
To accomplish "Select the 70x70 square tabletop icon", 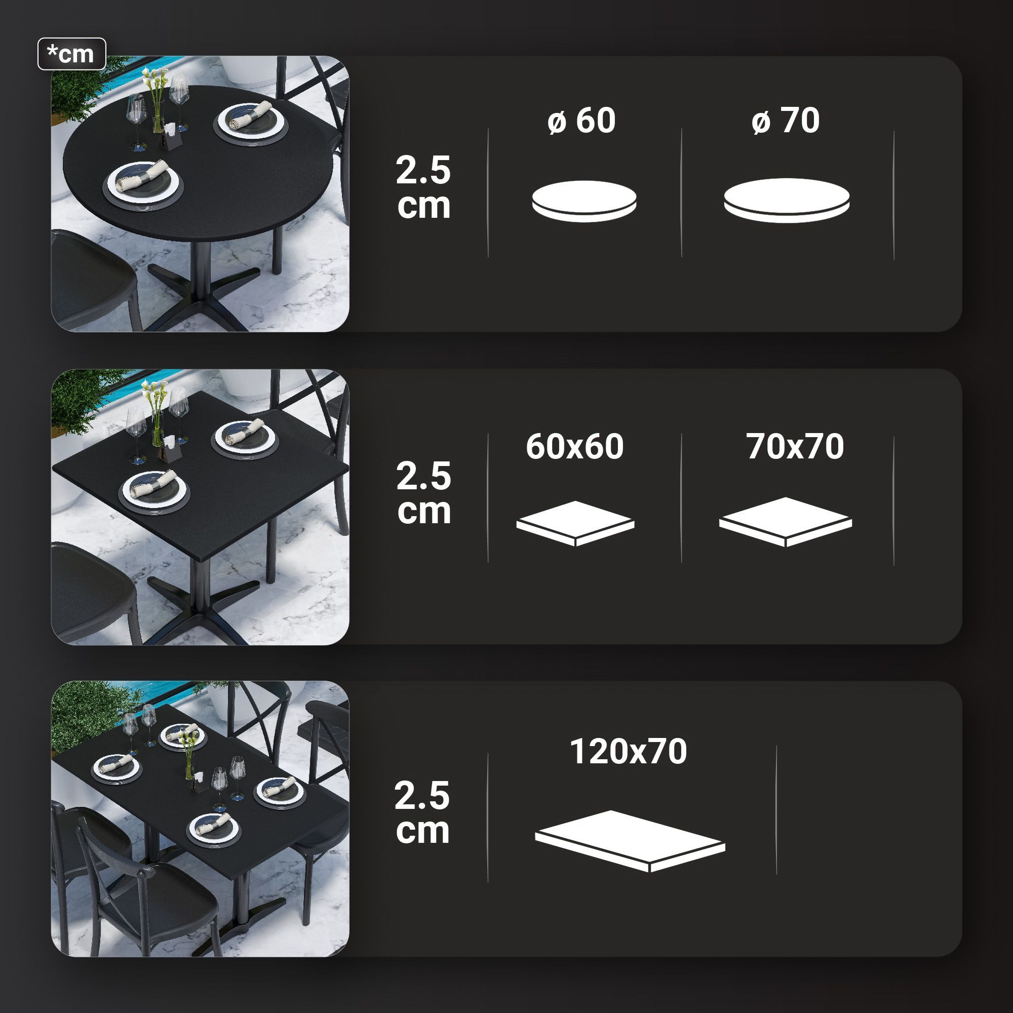I will (785, 522).
